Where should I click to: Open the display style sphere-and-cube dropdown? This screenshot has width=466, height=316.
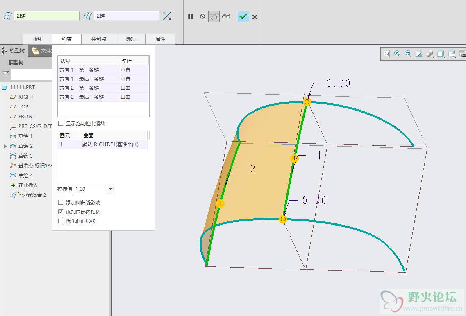click(430, 54)
